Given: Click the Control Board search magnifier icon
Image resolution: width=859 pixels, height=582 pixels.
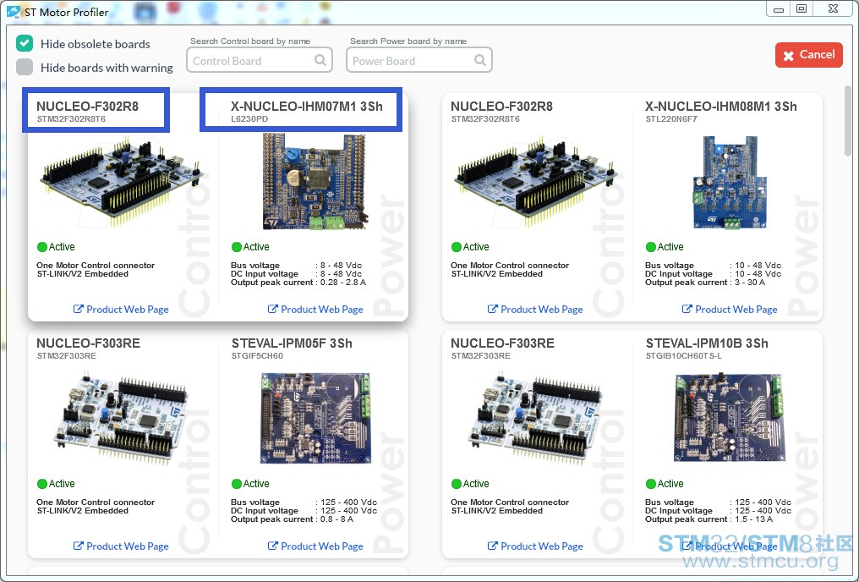Looking at the screenshot, I should coord(320,60).
